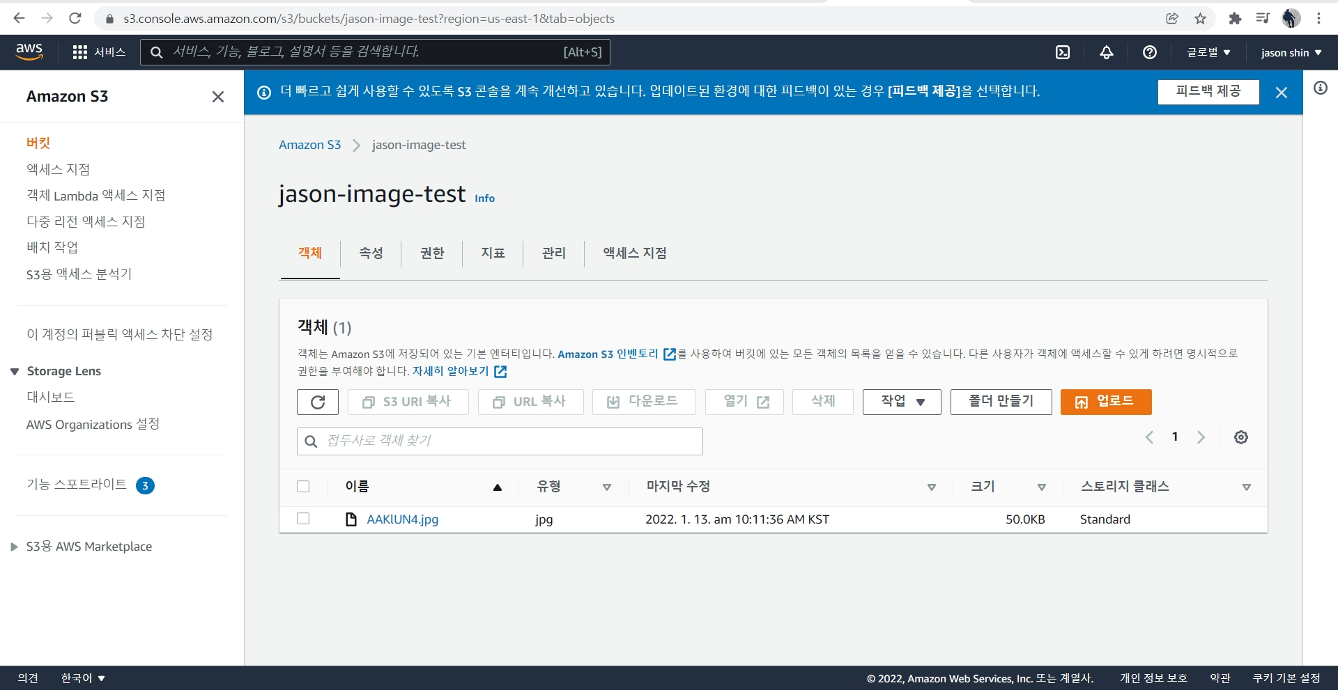The image size is (1338, 690).
Task: Open the notifications bell icon
Action: (1107, 52)
